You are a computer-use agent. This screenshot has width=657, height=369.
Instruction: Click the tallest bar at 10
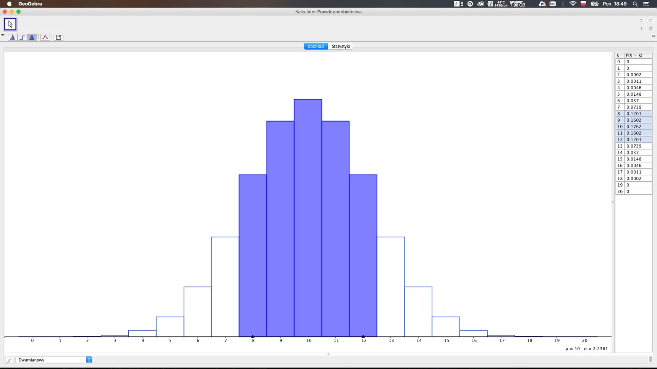coord(308,218)
